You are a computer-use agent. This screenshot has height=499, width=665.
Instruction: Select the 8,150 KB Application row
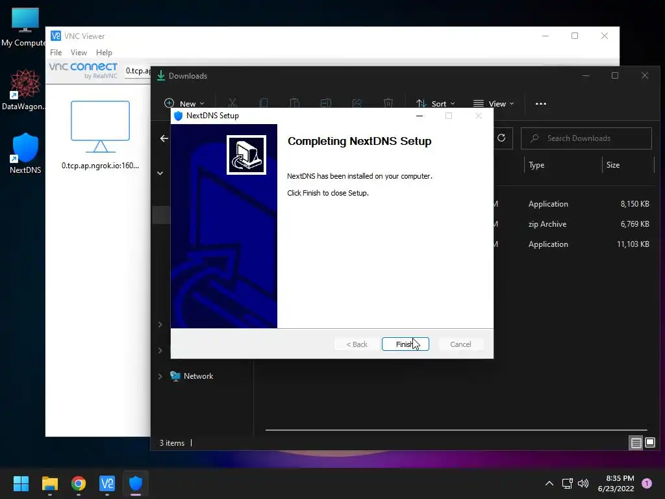pyautogui.click(x=573, y=204)
